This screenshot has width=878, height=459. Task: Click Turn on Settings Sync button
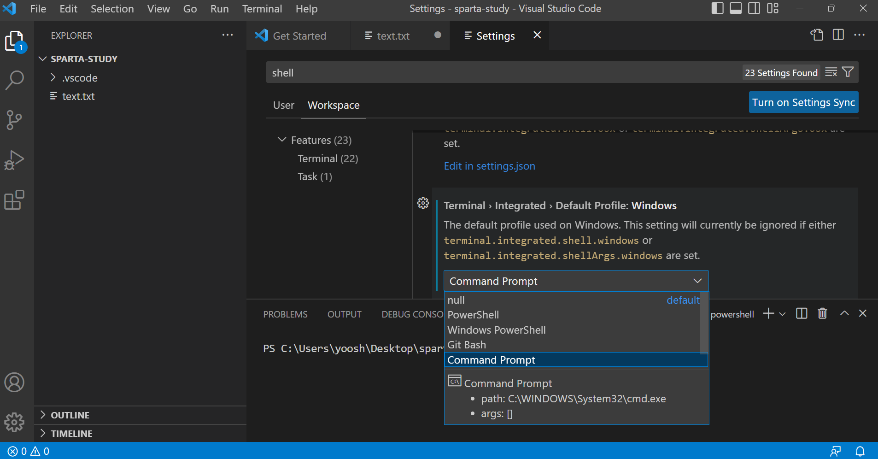[x=804, y=102]
